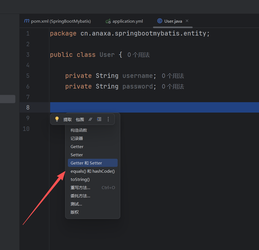Select 构造函数 from the generate menu
Image resolution: width=259 pixels, height=250 pixels.
tap(79, 130)
